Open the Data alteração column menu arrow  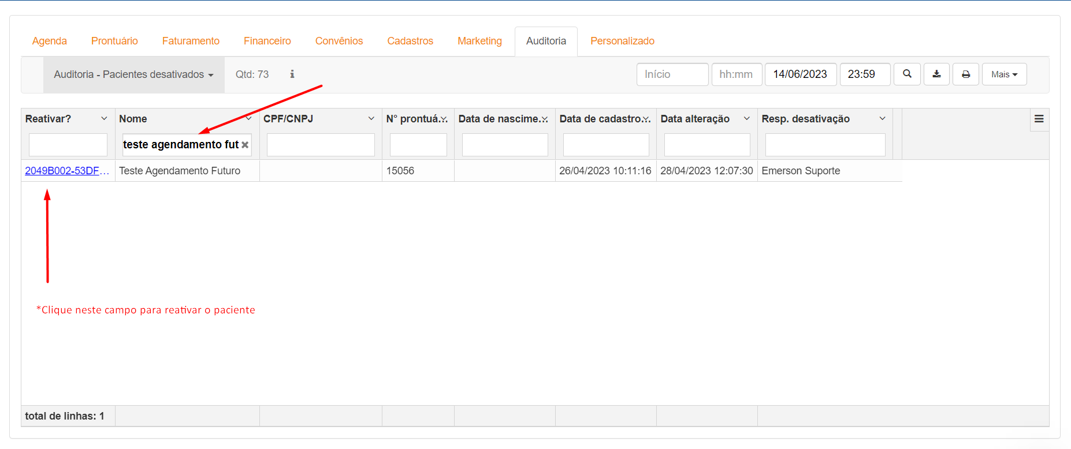coord(747,118)
